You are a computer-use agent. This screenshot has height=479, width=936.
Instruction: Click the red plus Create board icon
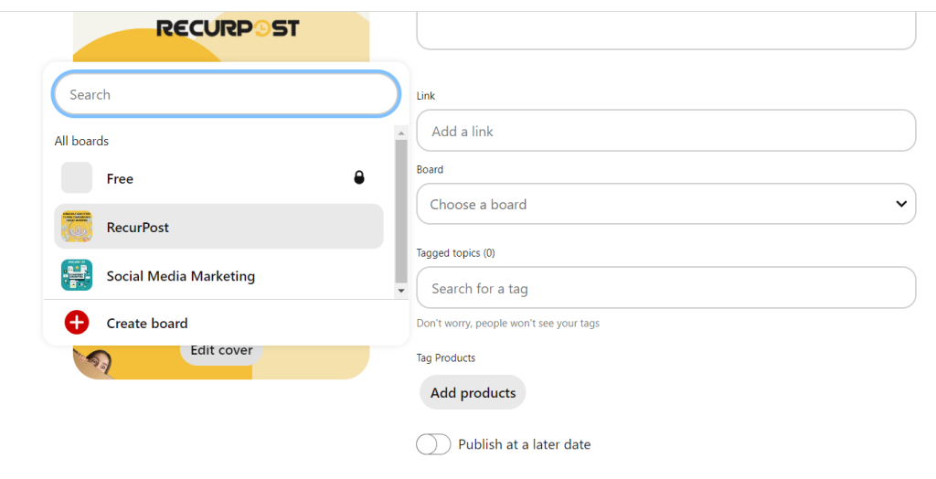[x=77, y=323]
